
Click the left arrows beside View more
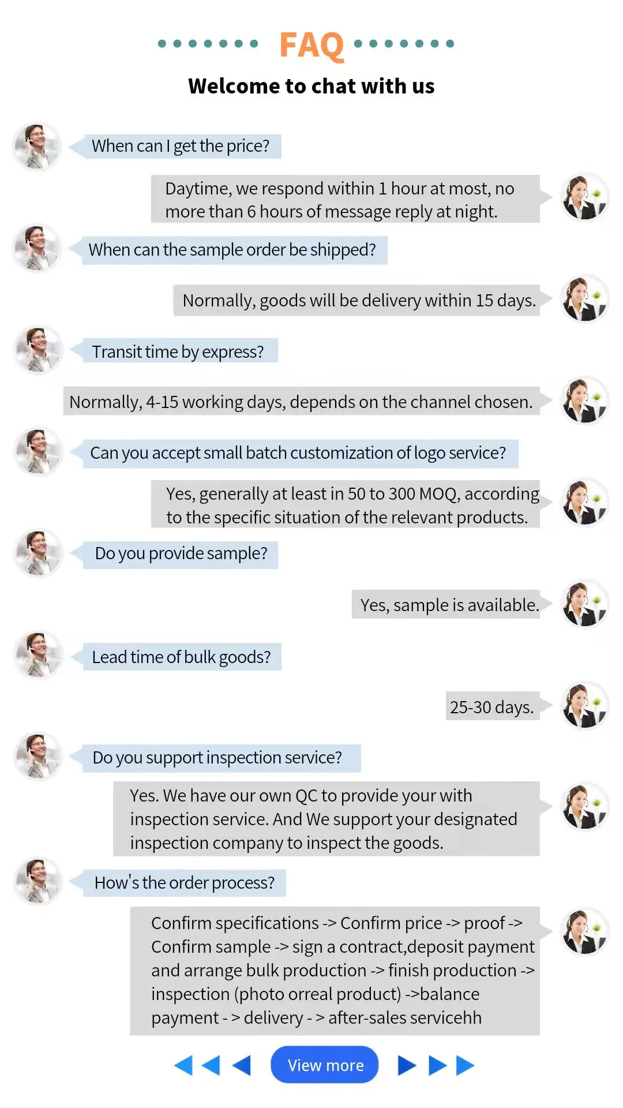coord(212,1065)
